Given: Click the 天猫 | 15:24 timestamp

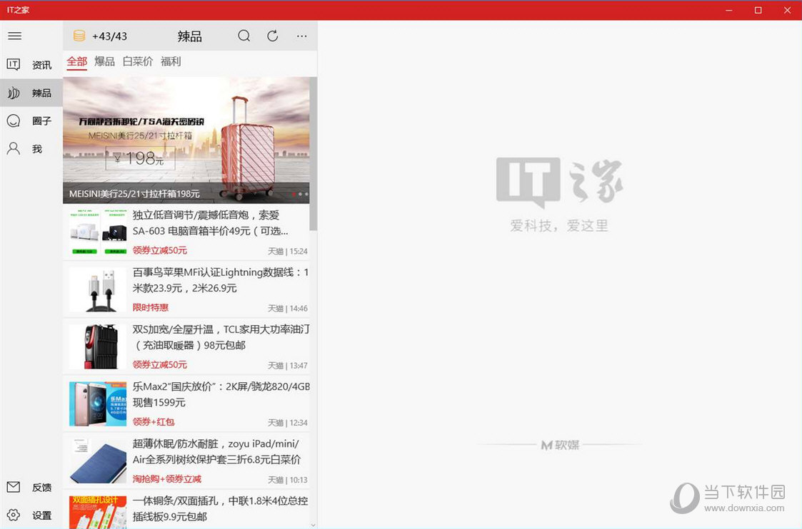Looking at the screenshot, I should click(x=288, y=251).
